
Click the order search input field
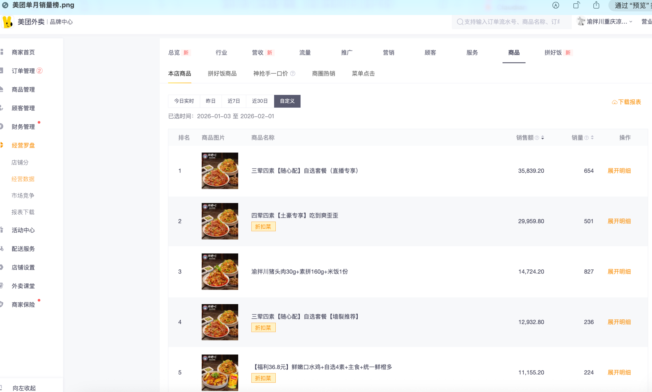coord(511,22)
